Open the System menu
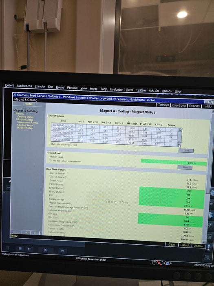The width and height of the screenshot is (214, 286). [x=141, y=90]
